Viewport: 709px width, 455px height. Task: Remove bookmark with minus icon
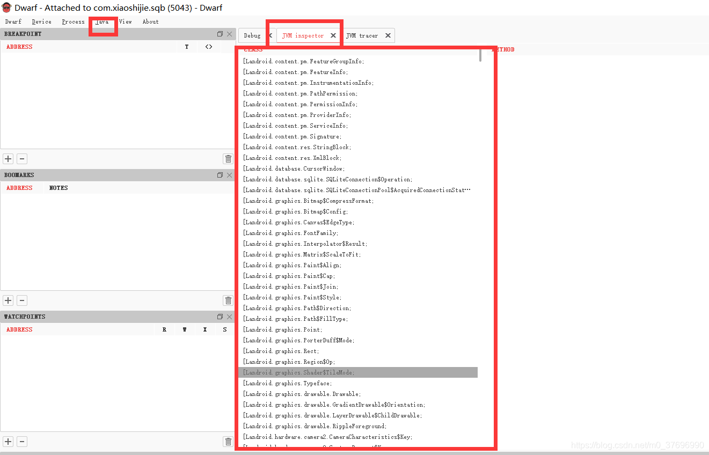22,300
